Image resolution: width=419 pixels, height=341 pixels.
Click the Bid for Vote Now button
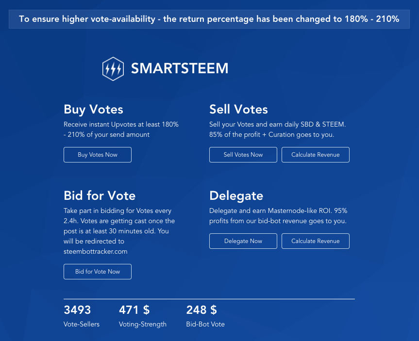click(98, 272)
